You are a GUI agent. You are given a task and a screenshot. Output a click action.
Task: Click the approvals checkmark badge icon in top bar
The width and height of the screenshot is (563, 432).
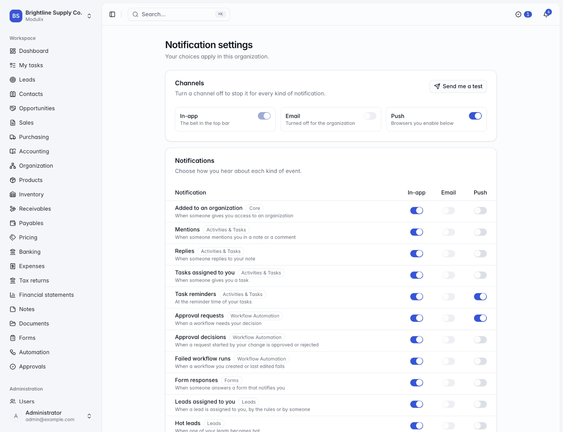[518, 14]
